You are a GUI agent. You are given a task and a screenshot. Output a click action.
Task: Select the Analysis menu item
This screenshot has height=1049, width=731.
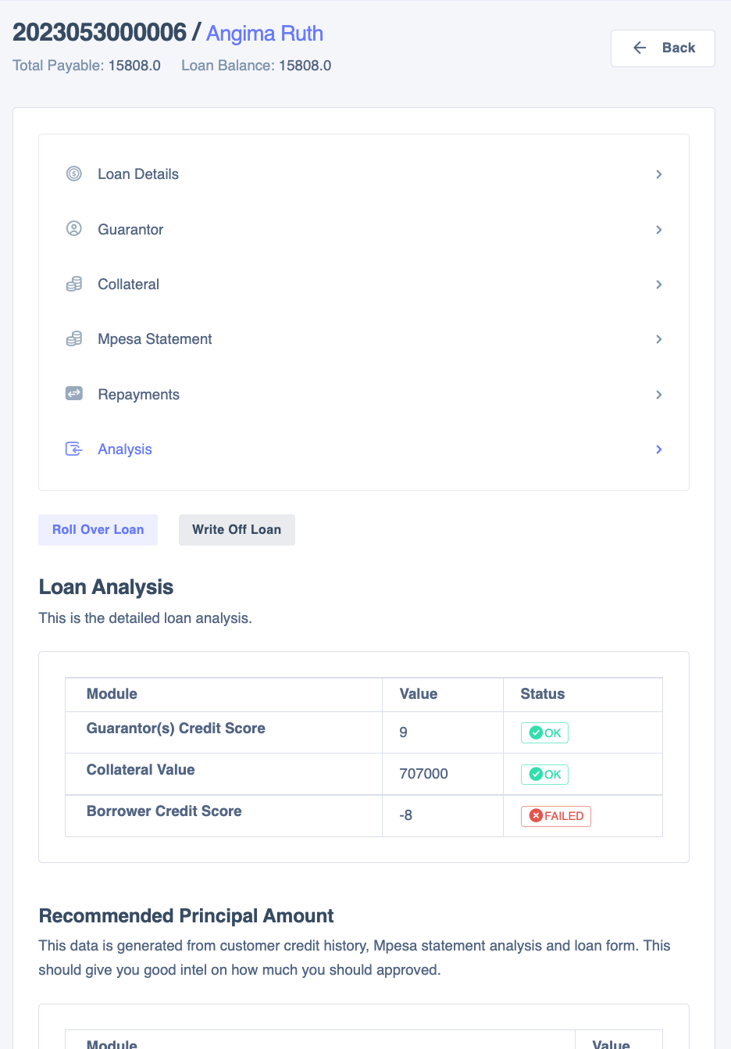click(x=125, y=449)
